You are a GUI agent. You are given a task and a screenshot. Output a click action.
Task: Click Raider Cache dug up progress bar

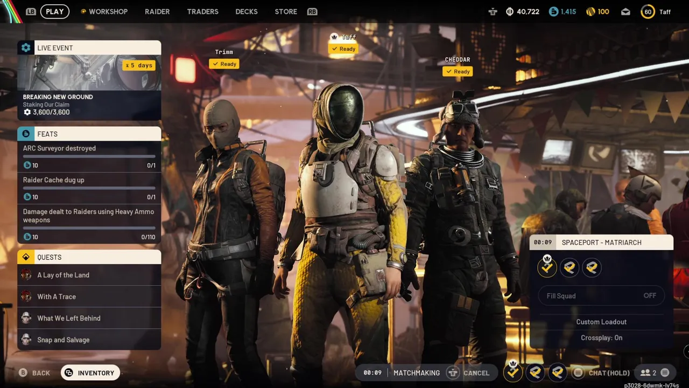89,189
